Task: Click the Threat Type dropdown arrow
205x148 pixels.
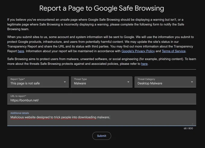Action: coord(128,82)
